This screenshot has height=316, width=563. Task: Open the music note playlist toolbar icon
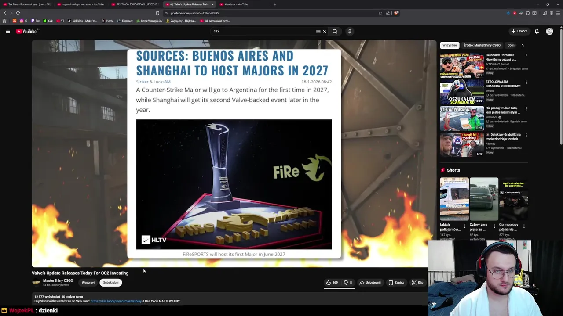(x=545, y=13)
